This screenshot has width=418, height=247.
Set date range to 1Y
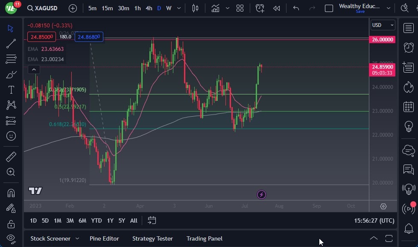[x=110, y=221]
